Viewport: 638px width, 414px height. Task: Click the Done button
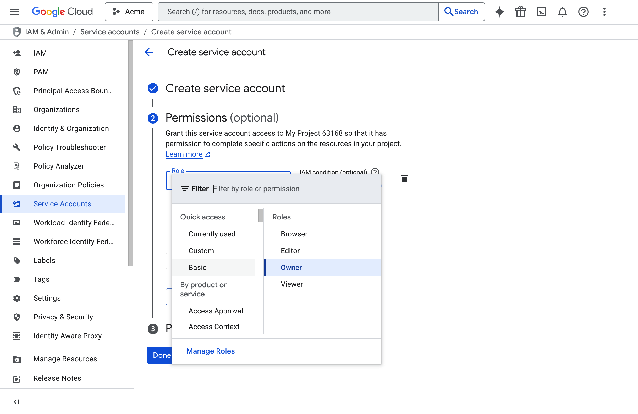tap(159, 355)
